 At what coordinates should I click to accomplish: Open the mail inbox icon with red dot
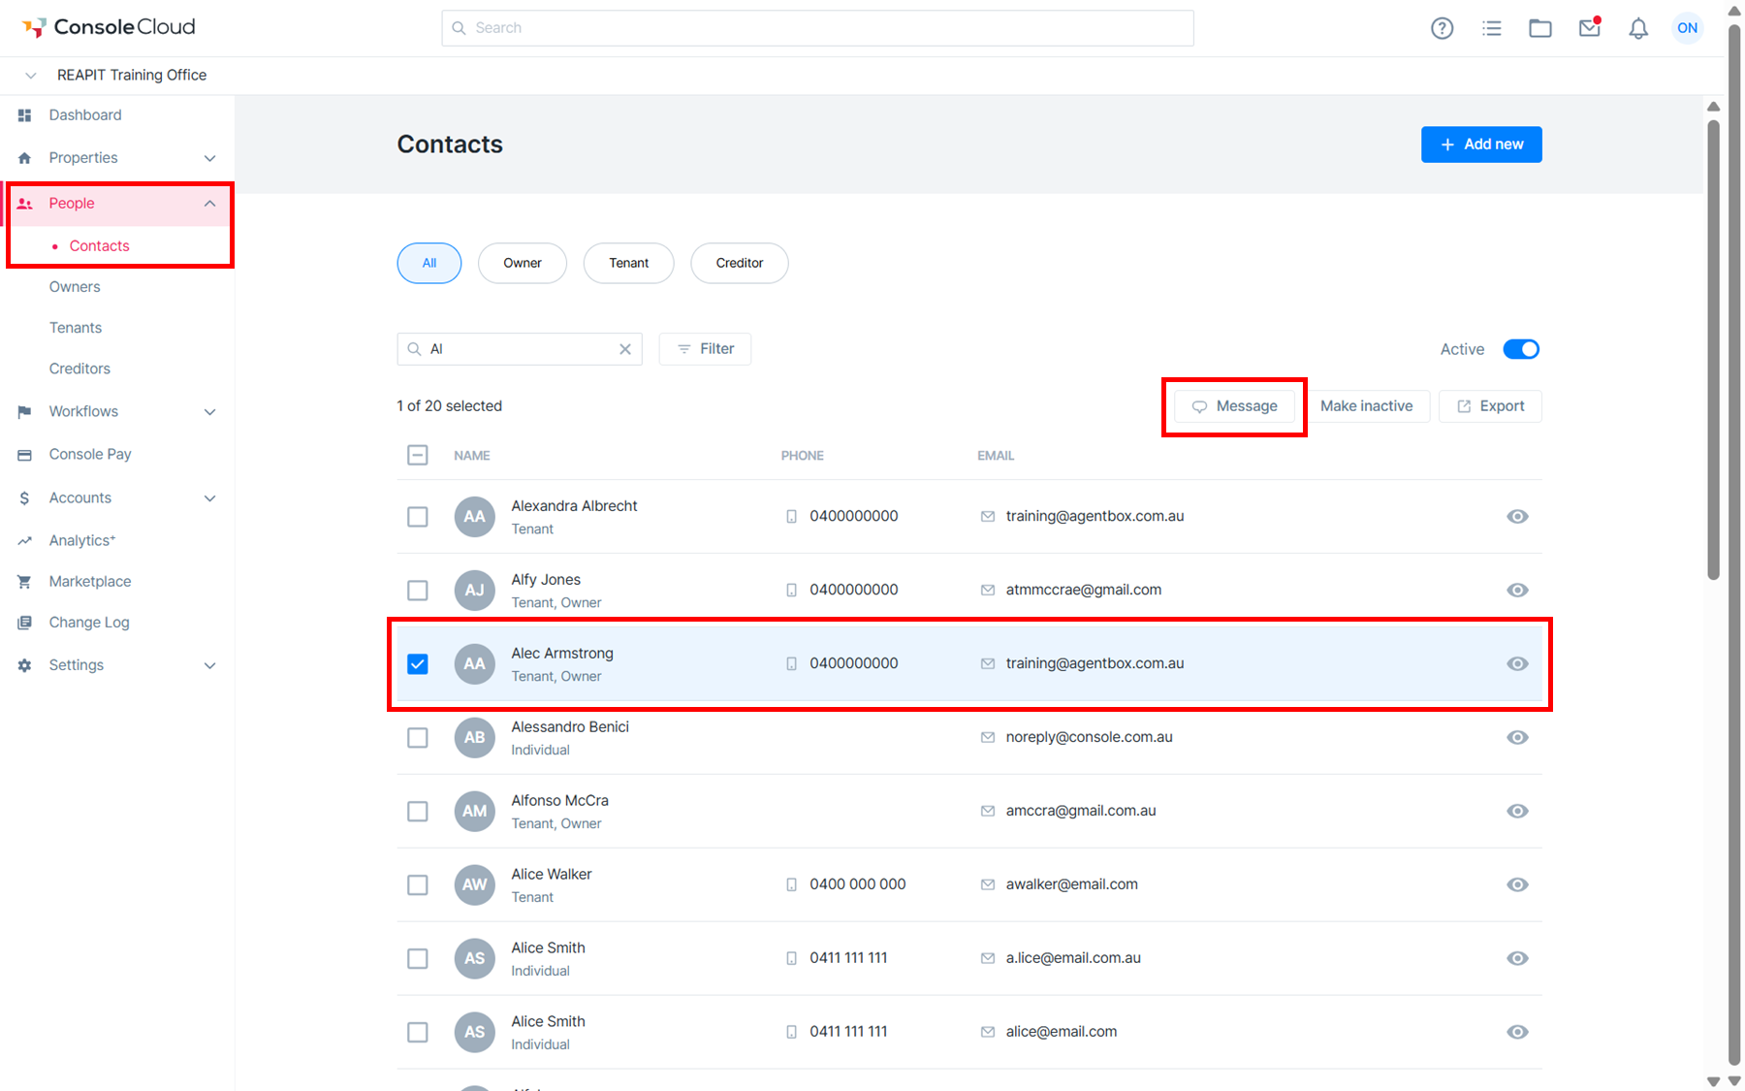coord(1590,27)
